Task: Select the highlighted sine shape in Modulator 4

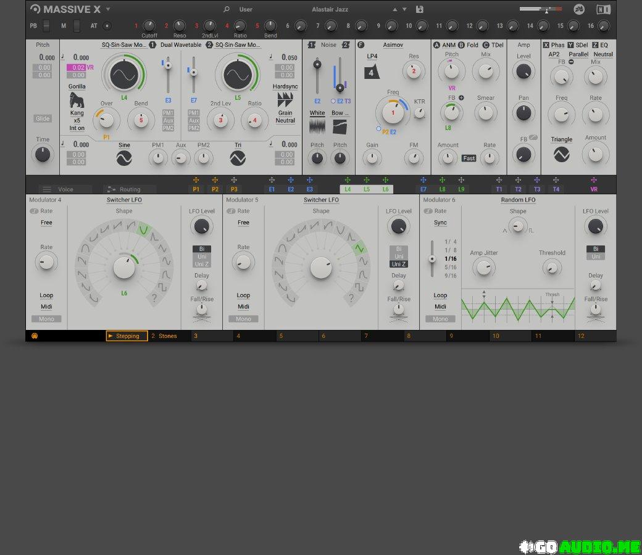Action: click(x=143, y=230)
